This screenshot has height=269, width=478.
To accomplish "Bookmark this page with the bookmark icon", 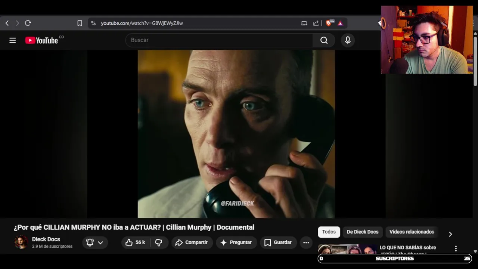I will pyautogui.click(x=80, y=23).
